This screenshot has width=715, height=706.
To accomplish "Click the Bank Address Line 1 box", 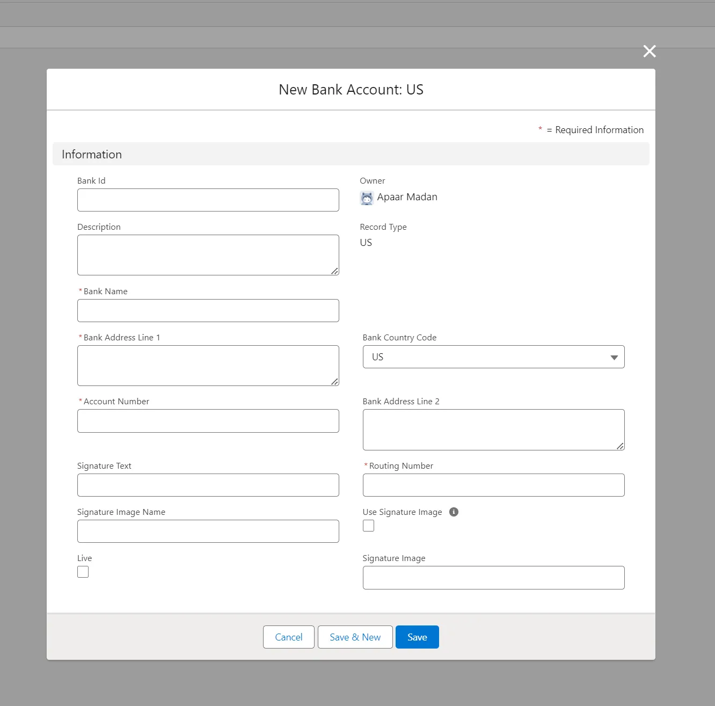I will click(x=208, y=366).
